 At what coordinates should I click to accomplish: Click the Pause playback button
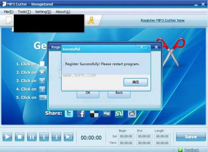32,137
